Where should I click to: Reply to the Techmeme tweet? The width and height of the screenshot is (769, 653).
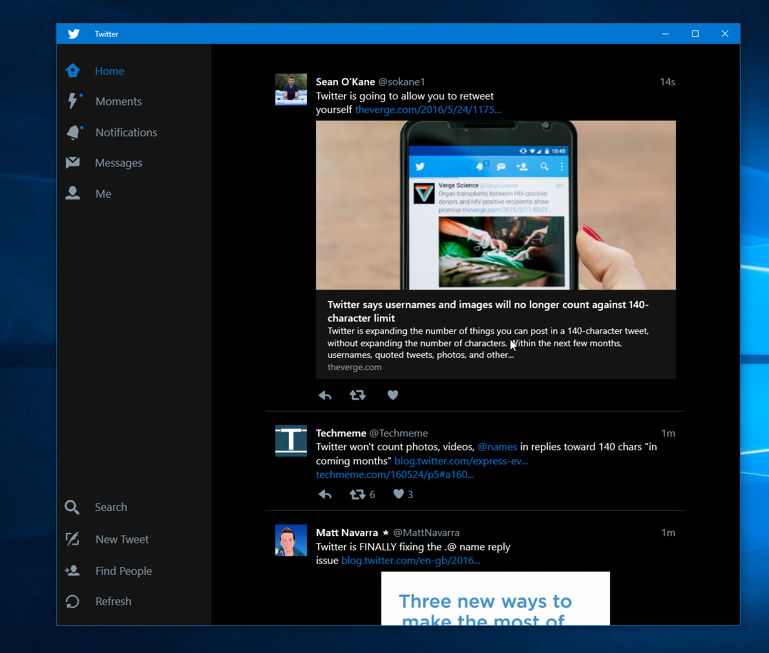click(x=324, y=494)
